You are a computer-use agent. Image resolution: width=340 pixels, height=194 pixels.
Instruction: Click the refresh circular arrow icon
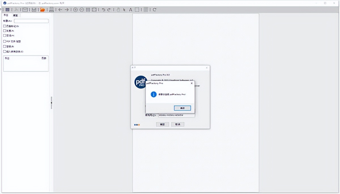[155, 10]
